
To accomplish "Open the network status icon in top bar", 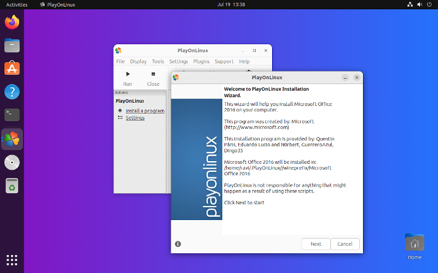I will (410, 4).
